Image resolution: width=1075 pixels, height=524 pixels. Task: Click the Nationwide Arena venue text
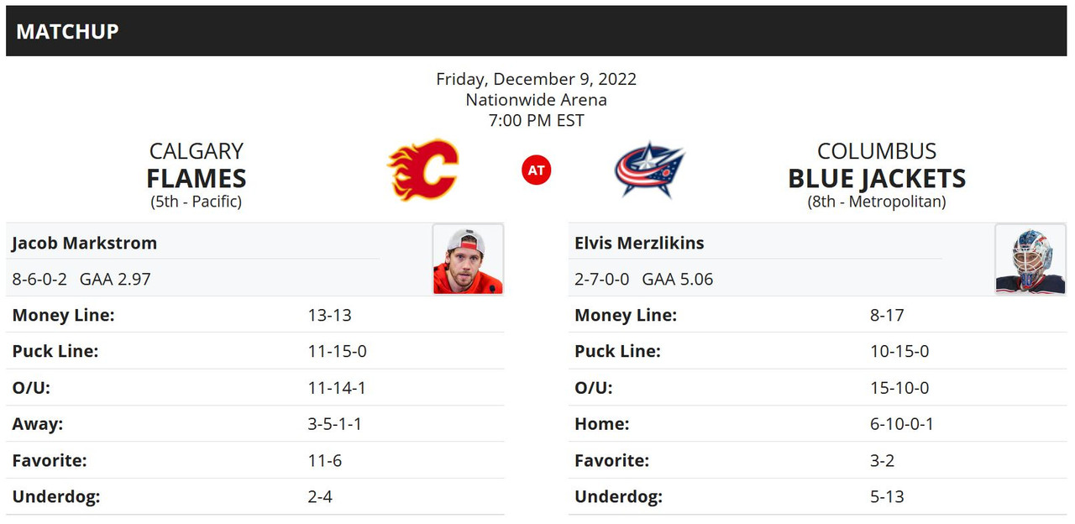(x=537, y=99)
